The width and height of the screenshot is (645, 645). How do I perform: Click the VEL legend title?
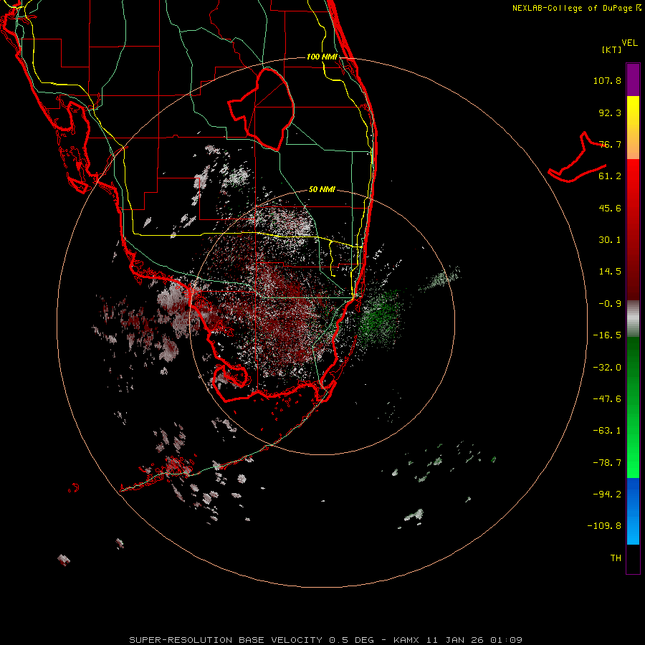pyautogui.click(x=629, y=43)
